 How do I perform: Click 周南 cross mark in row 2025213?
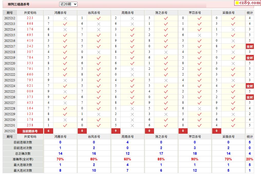(132, 24)
